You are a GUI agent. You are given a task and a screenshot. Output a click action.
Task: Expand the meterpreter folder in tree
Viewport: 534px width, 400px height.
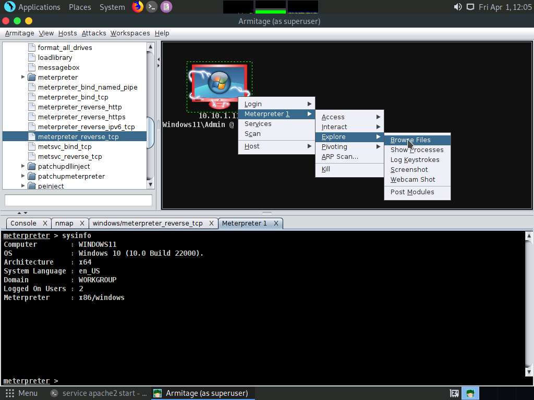[23, 77]
